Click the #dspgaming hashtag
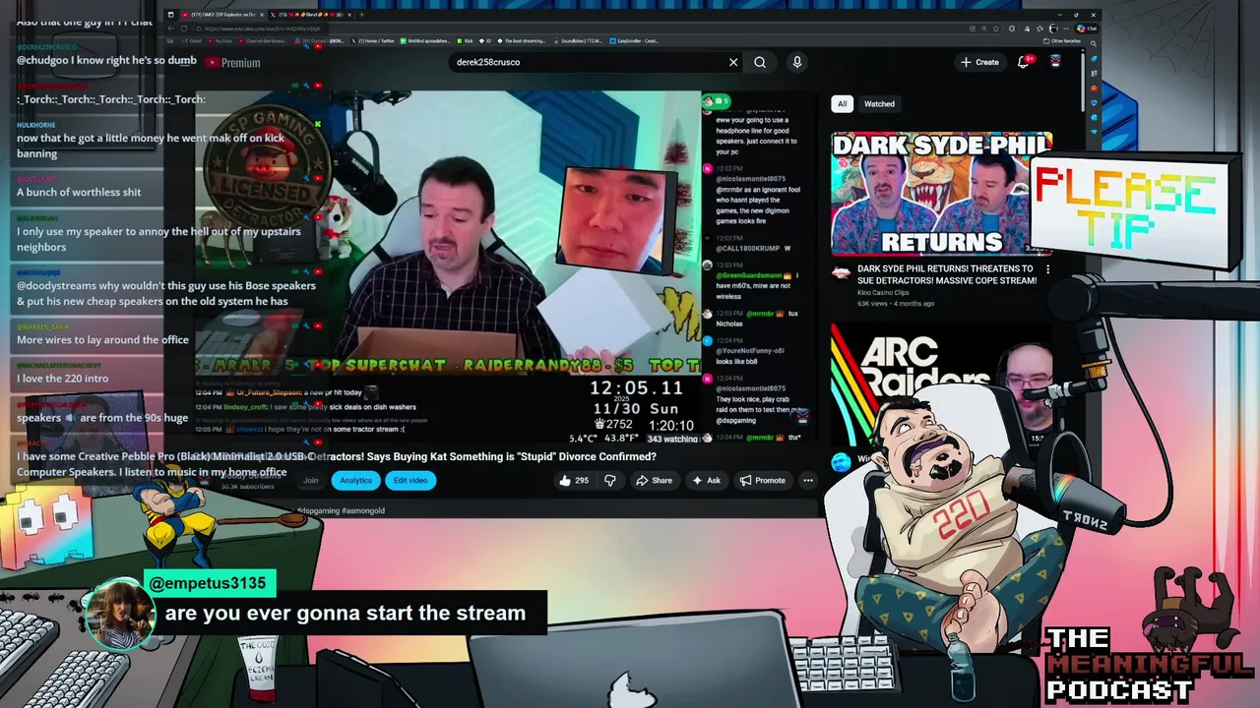 pyautogui.click(x=319, y=510)
